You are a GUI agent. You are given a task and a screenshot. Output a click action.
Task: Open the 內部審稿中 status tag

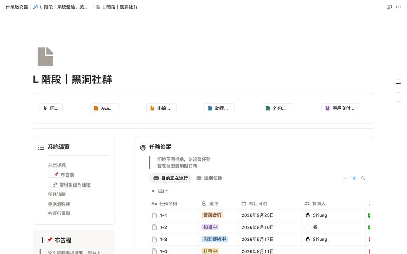click(x=215, y=239)
